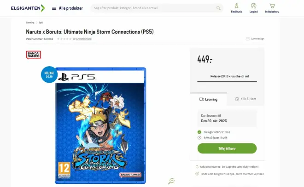Image resolution: width=304 pixels, height=187 pixels.
Task: Type in the product search field
Action: tap(152, 8)
